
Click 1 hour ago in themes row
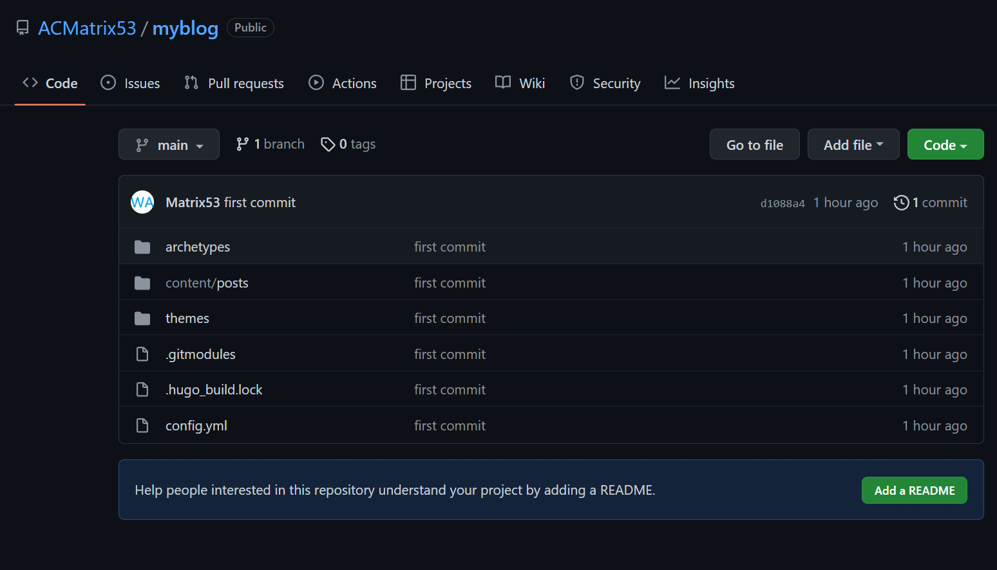pyautogui.click(x=935, y=318)
